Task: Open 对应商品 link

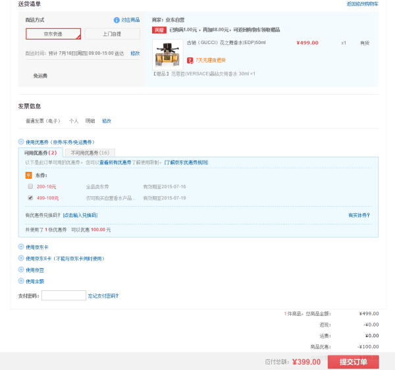Action: [130, 20]
